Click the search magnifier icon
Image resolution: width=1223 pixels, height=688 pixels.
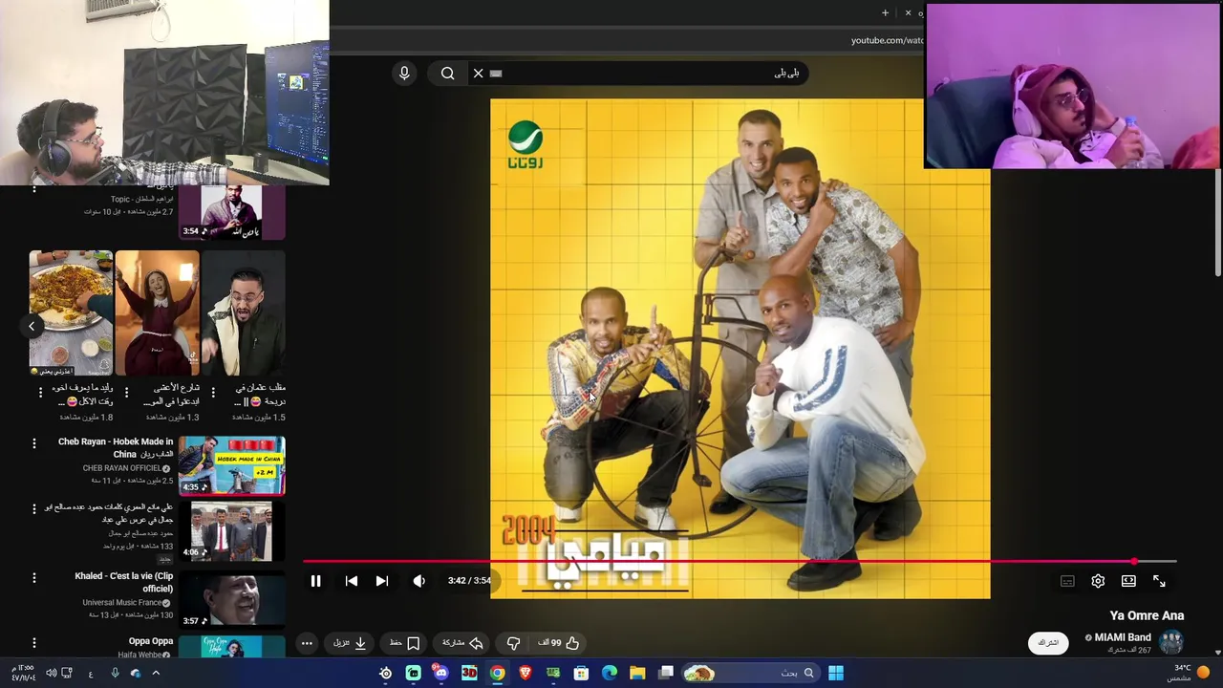(x=447, y=73)
